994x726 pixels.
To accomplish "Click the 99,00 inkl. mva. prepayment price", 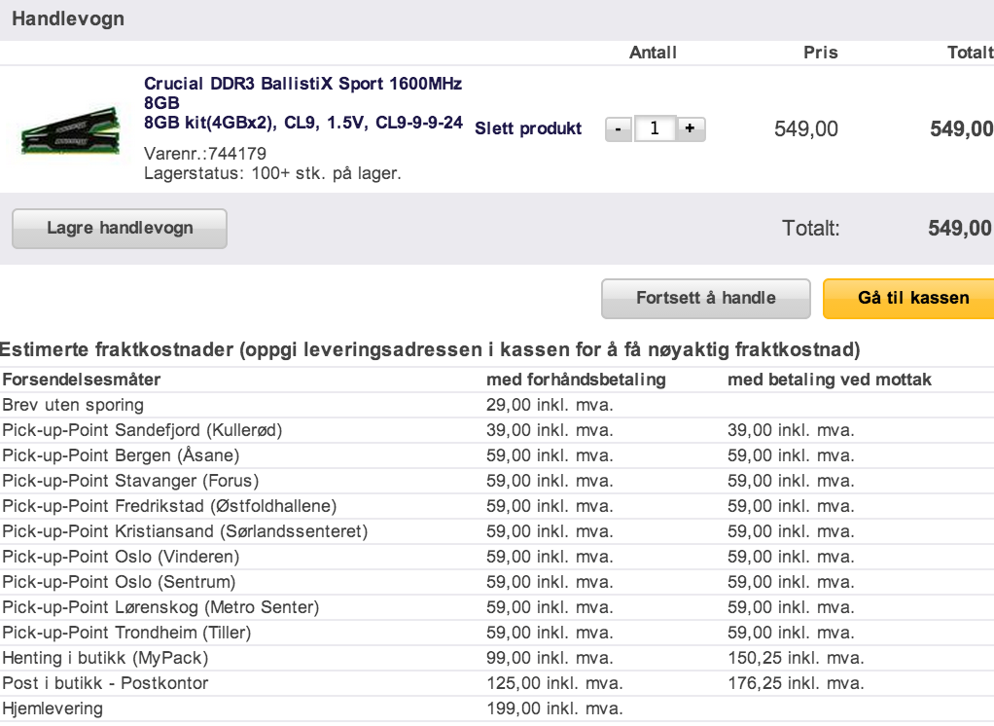I will click(550, 658).
